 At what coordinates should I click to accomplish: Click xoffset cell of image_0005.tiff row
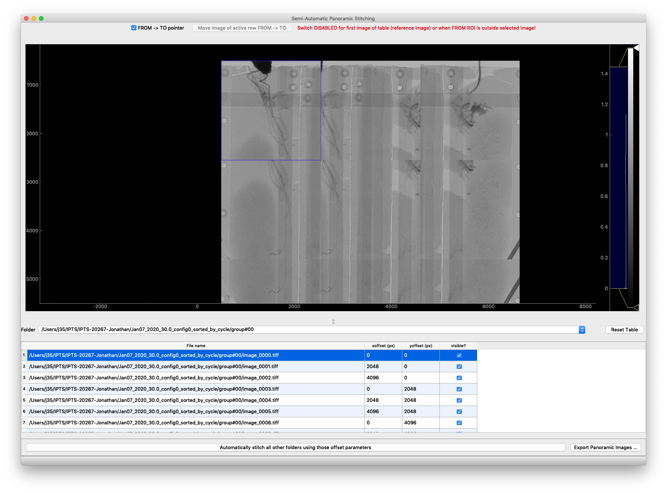pos(383,412)
